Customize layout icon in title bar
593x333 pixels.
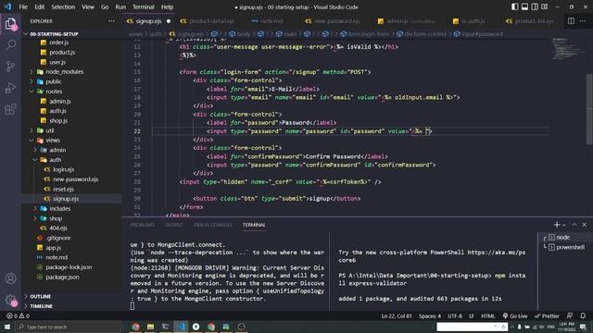coord(545,6)
